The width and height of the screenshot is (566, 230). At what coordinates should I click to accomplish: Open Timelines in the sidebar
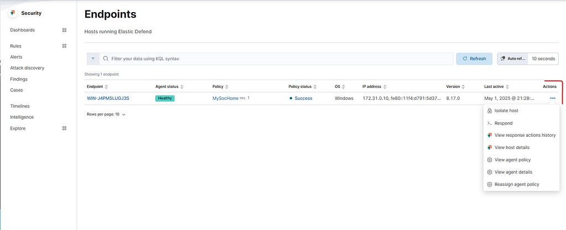point(20,106)
